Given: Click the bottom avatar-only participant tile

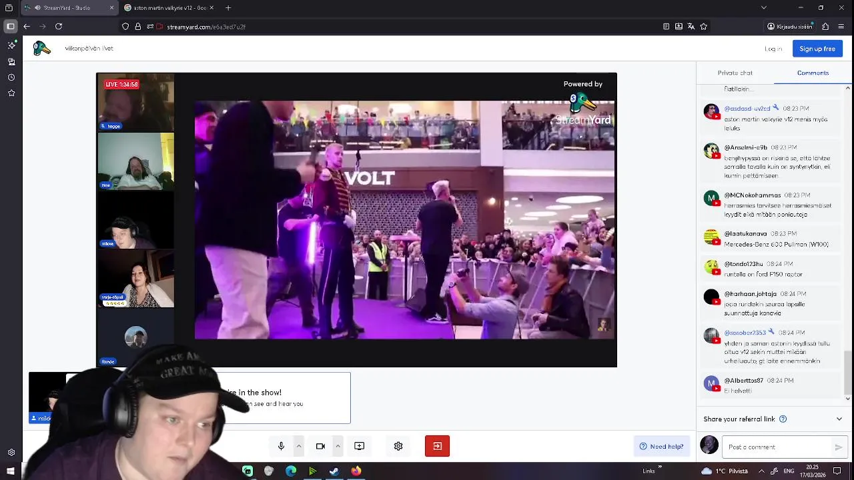Looking at the screenshot, I should click(136, 337).
